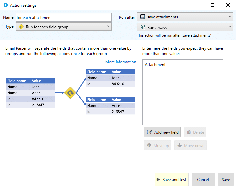Click the yellow loop icon in Type field
Viewport: 236px width, 188px height.
click(21, 27)
